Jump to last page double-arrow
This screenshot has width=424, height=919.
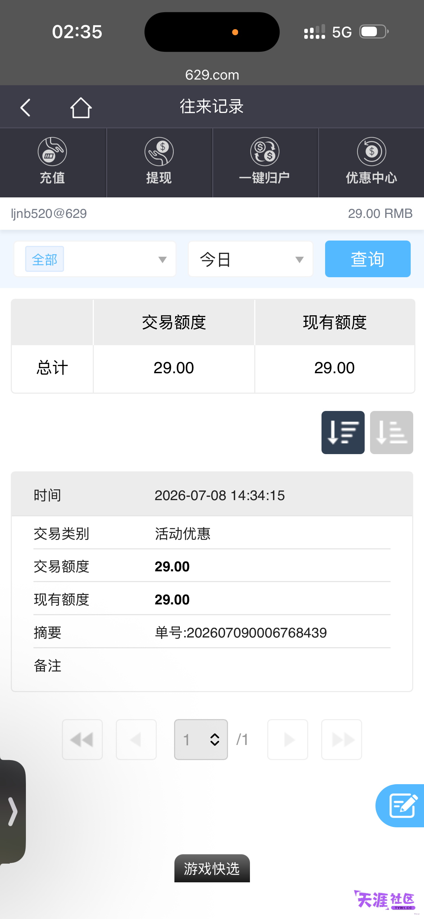342,740
